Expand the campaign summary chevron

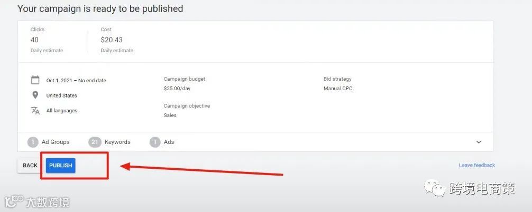(479, 142)
